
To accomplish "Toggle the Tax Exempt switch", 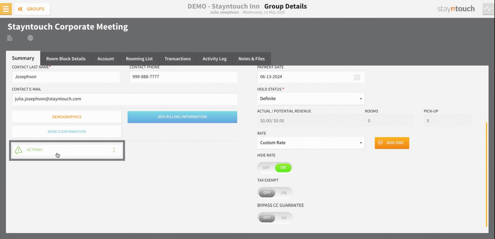I will coord(275,193).
